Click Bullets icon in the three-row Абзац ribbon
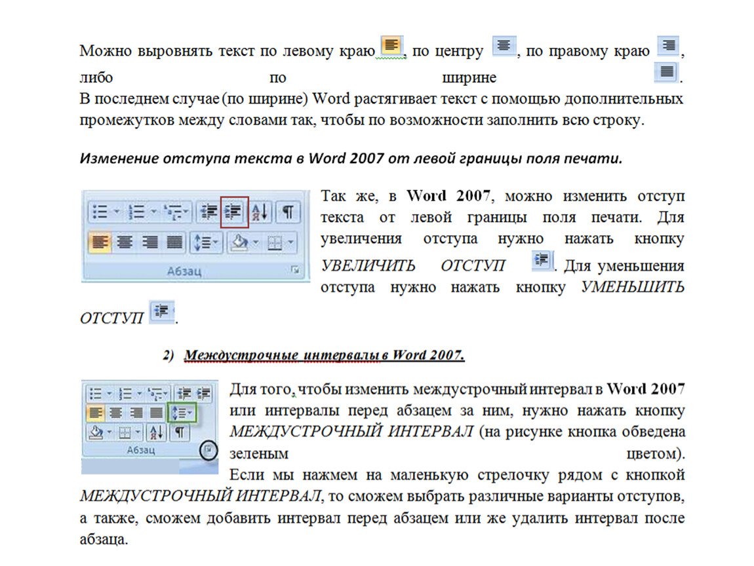The width and height of the screenshot is (754, 566). click(96, 394)
